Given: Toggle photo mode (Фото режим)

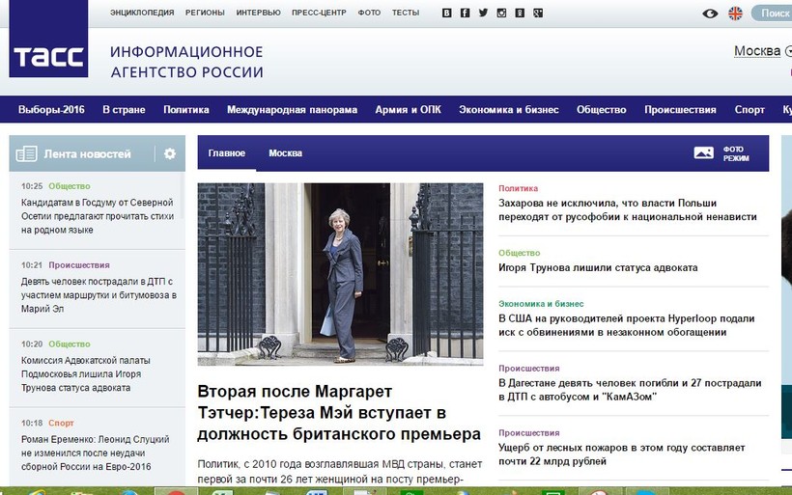Looking at the screenshot, I should (721, 152).
